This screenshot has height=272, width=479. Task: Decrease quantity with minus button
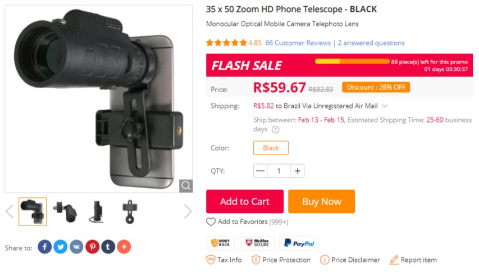tap(261, 171)
